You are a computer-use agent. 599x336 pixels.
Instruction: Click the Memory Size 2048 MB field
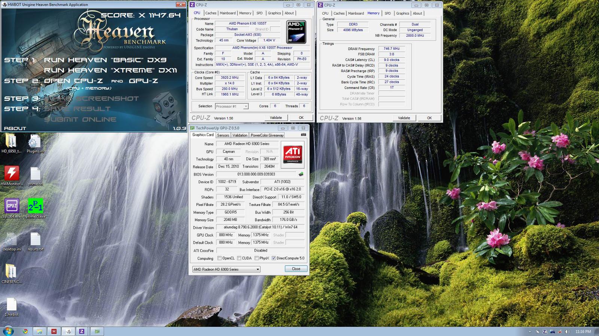[230, 220]
